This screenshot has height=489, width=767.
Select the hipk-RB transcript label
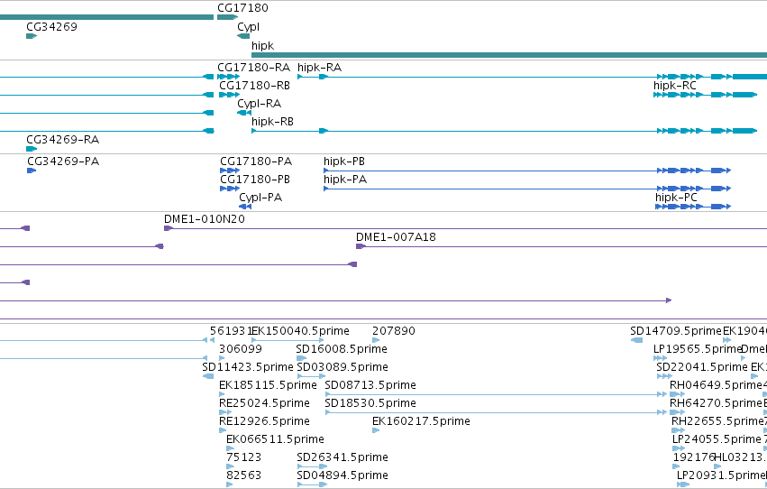(272, 122)
